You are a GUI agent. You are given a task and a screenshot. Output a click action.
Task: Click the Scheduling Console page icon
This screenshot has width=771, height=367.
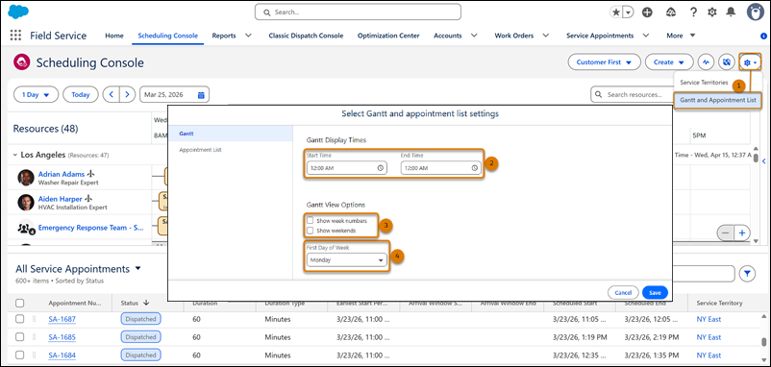(22, 62)
